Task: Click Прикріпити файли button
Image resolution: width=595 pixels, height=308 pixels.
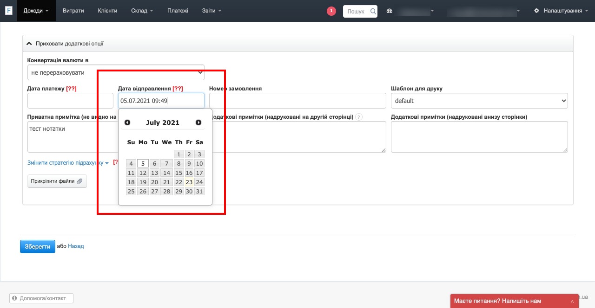Action: 57,181
